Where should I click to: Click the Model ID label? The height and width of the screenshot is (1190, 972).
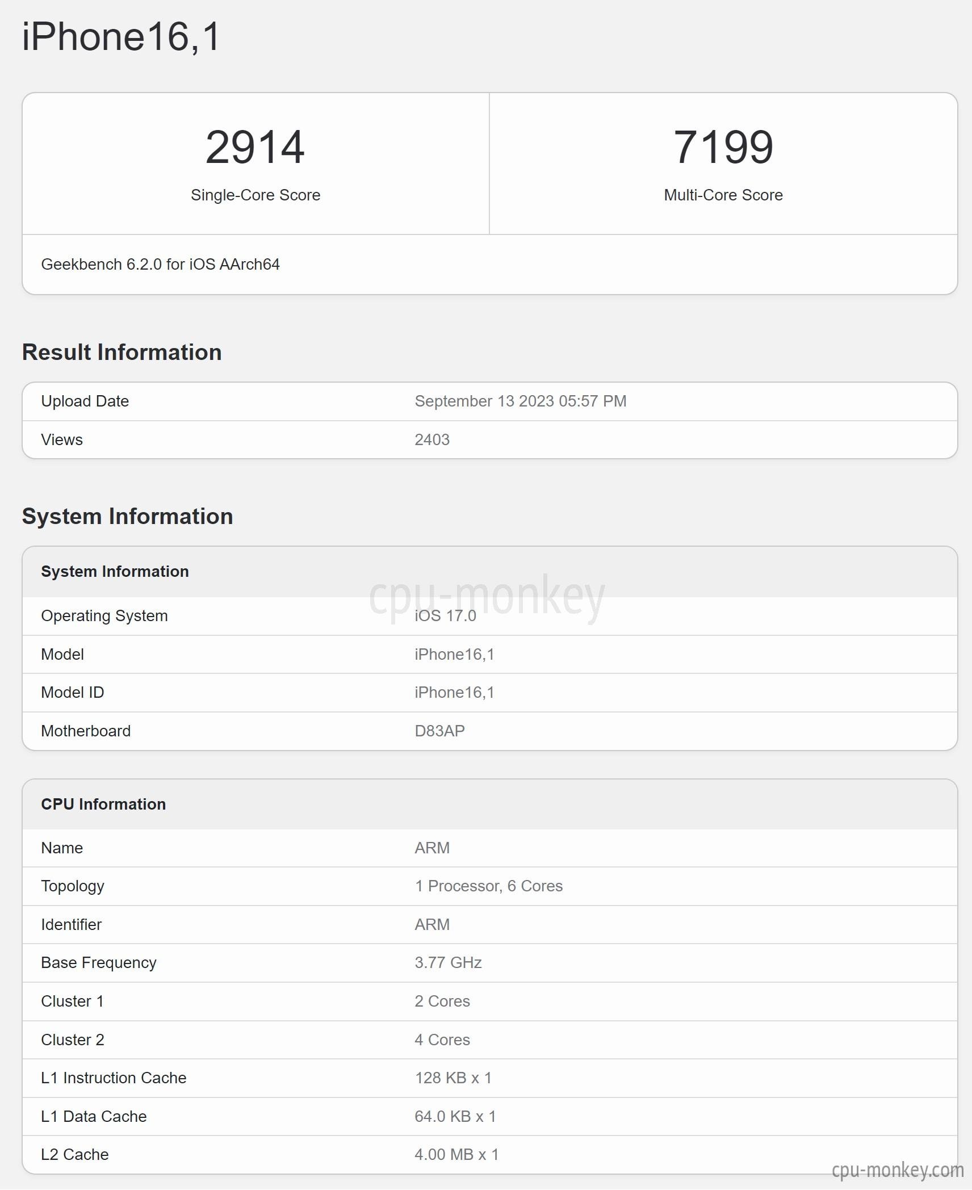(72, 692)
